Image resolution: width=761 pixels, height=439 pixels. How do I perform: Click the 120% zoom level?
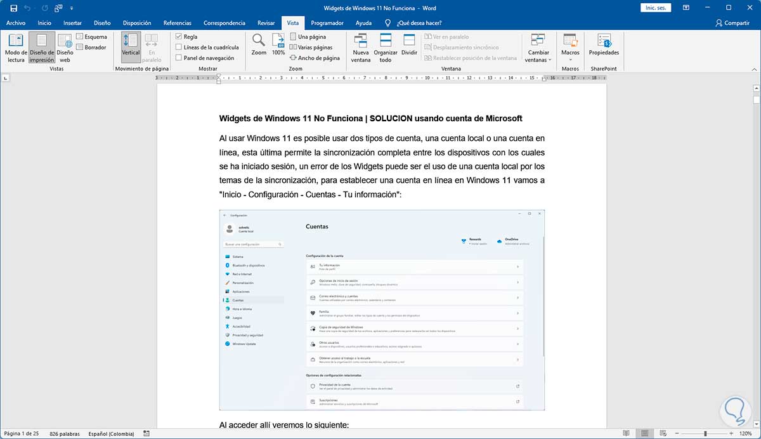[x=745, y=433]
